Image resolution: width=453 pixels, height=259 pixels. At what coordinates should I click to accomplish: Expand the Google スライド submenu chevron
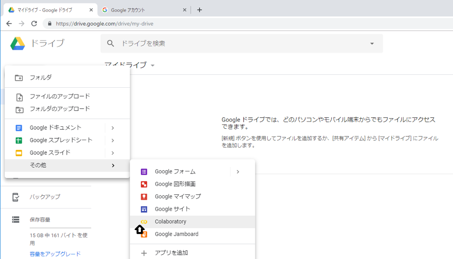click(113, 153)
